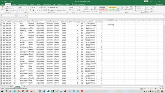The width and height of the screenshot is (165, 93).
Task: Click the Delete cells (Удалить) icon
Action: coord(127,7)
